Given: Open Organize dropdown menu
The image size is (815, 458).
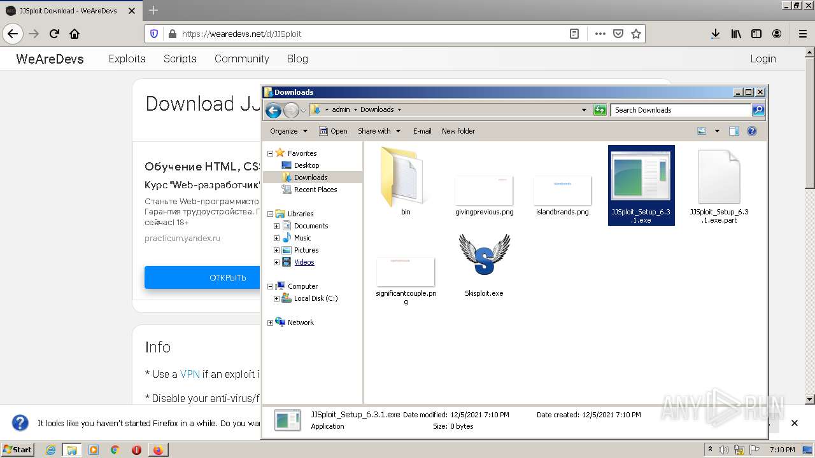Looking at the screenshot, I should point(288,131).
